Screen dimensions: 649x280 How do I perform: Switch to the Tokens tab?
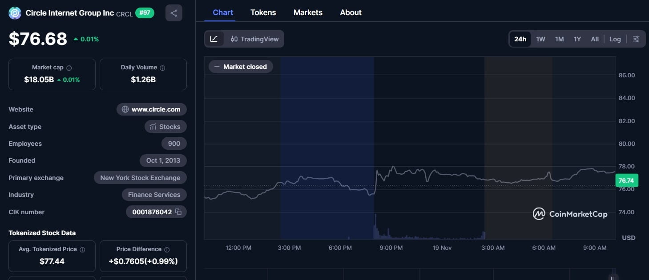pos(263,12)
